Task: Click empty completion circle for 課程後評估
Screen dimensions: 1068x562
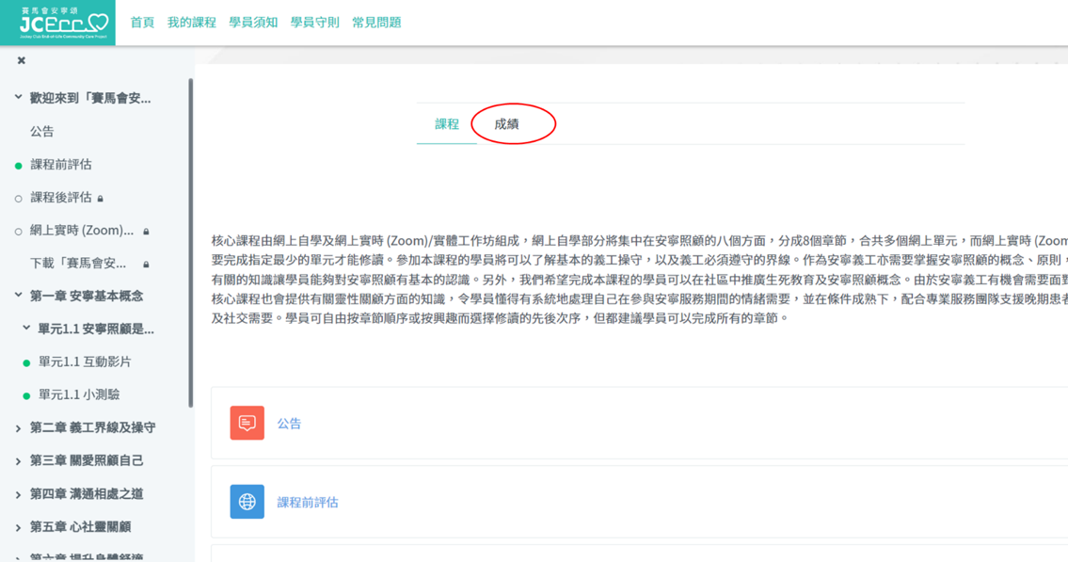Action: (18, 199)
